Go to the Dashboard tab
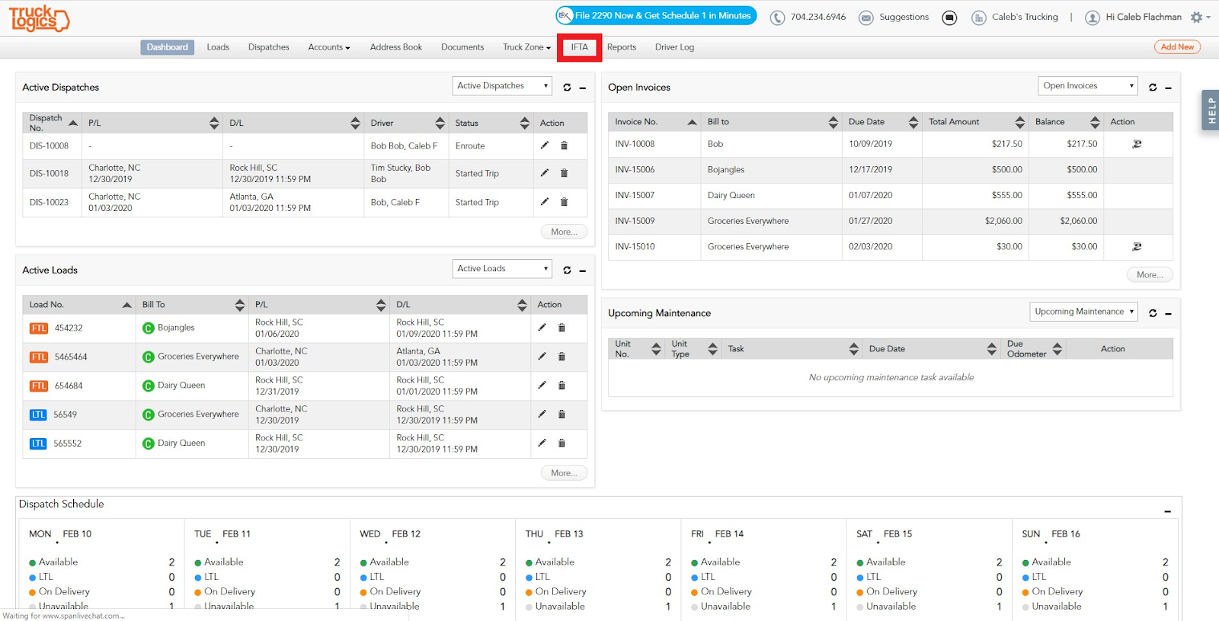1219x621 pixels. tap(168, 47)
